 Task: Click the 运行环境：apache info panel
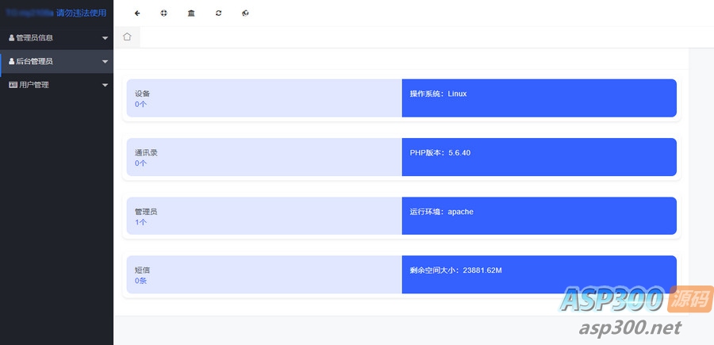pyautogui.click(x=539, y=216)
